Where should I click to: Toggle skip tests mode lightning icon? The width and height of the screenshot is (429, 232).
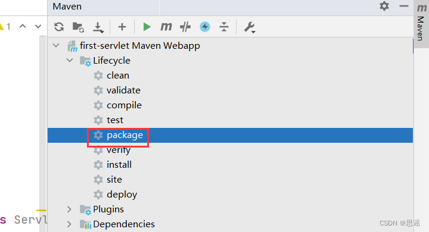[x=205, y=27]
